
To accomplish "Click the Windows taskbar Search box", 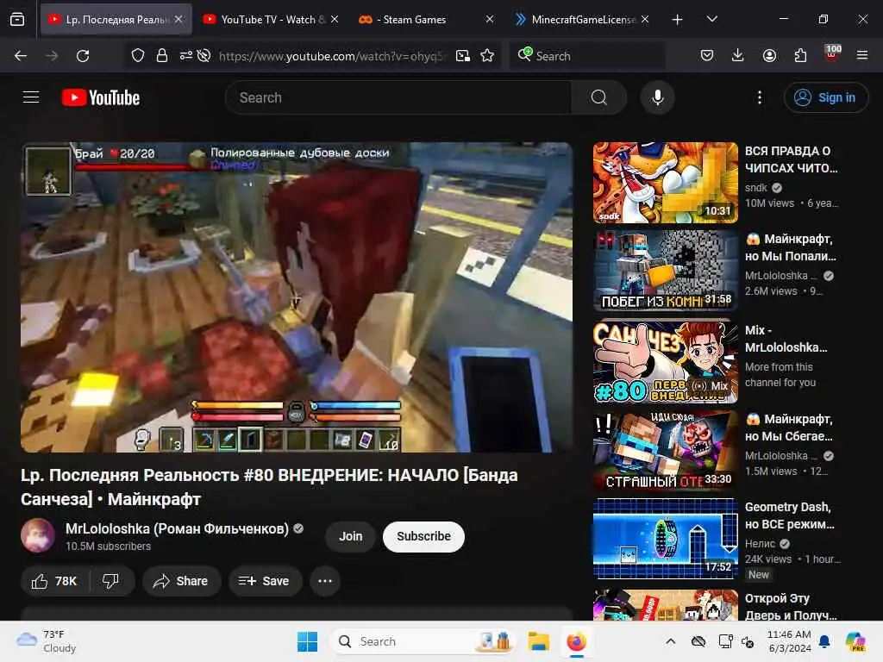I will [x=423, y=641].
